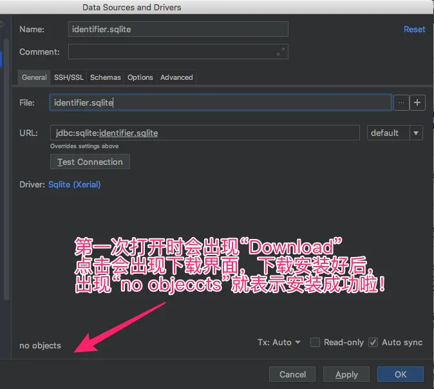This screenshot has width=434, height=389.
Task: Uncheck the Auto sync checkbox
Action: (373, 342)
